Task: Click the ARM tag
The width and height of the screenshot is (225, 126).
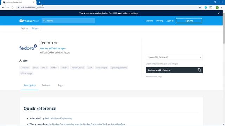Action: coord(90,68)
